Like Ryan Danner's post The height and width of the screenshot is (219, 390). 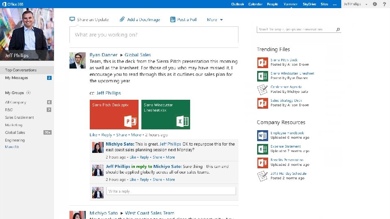coord(93,135)
